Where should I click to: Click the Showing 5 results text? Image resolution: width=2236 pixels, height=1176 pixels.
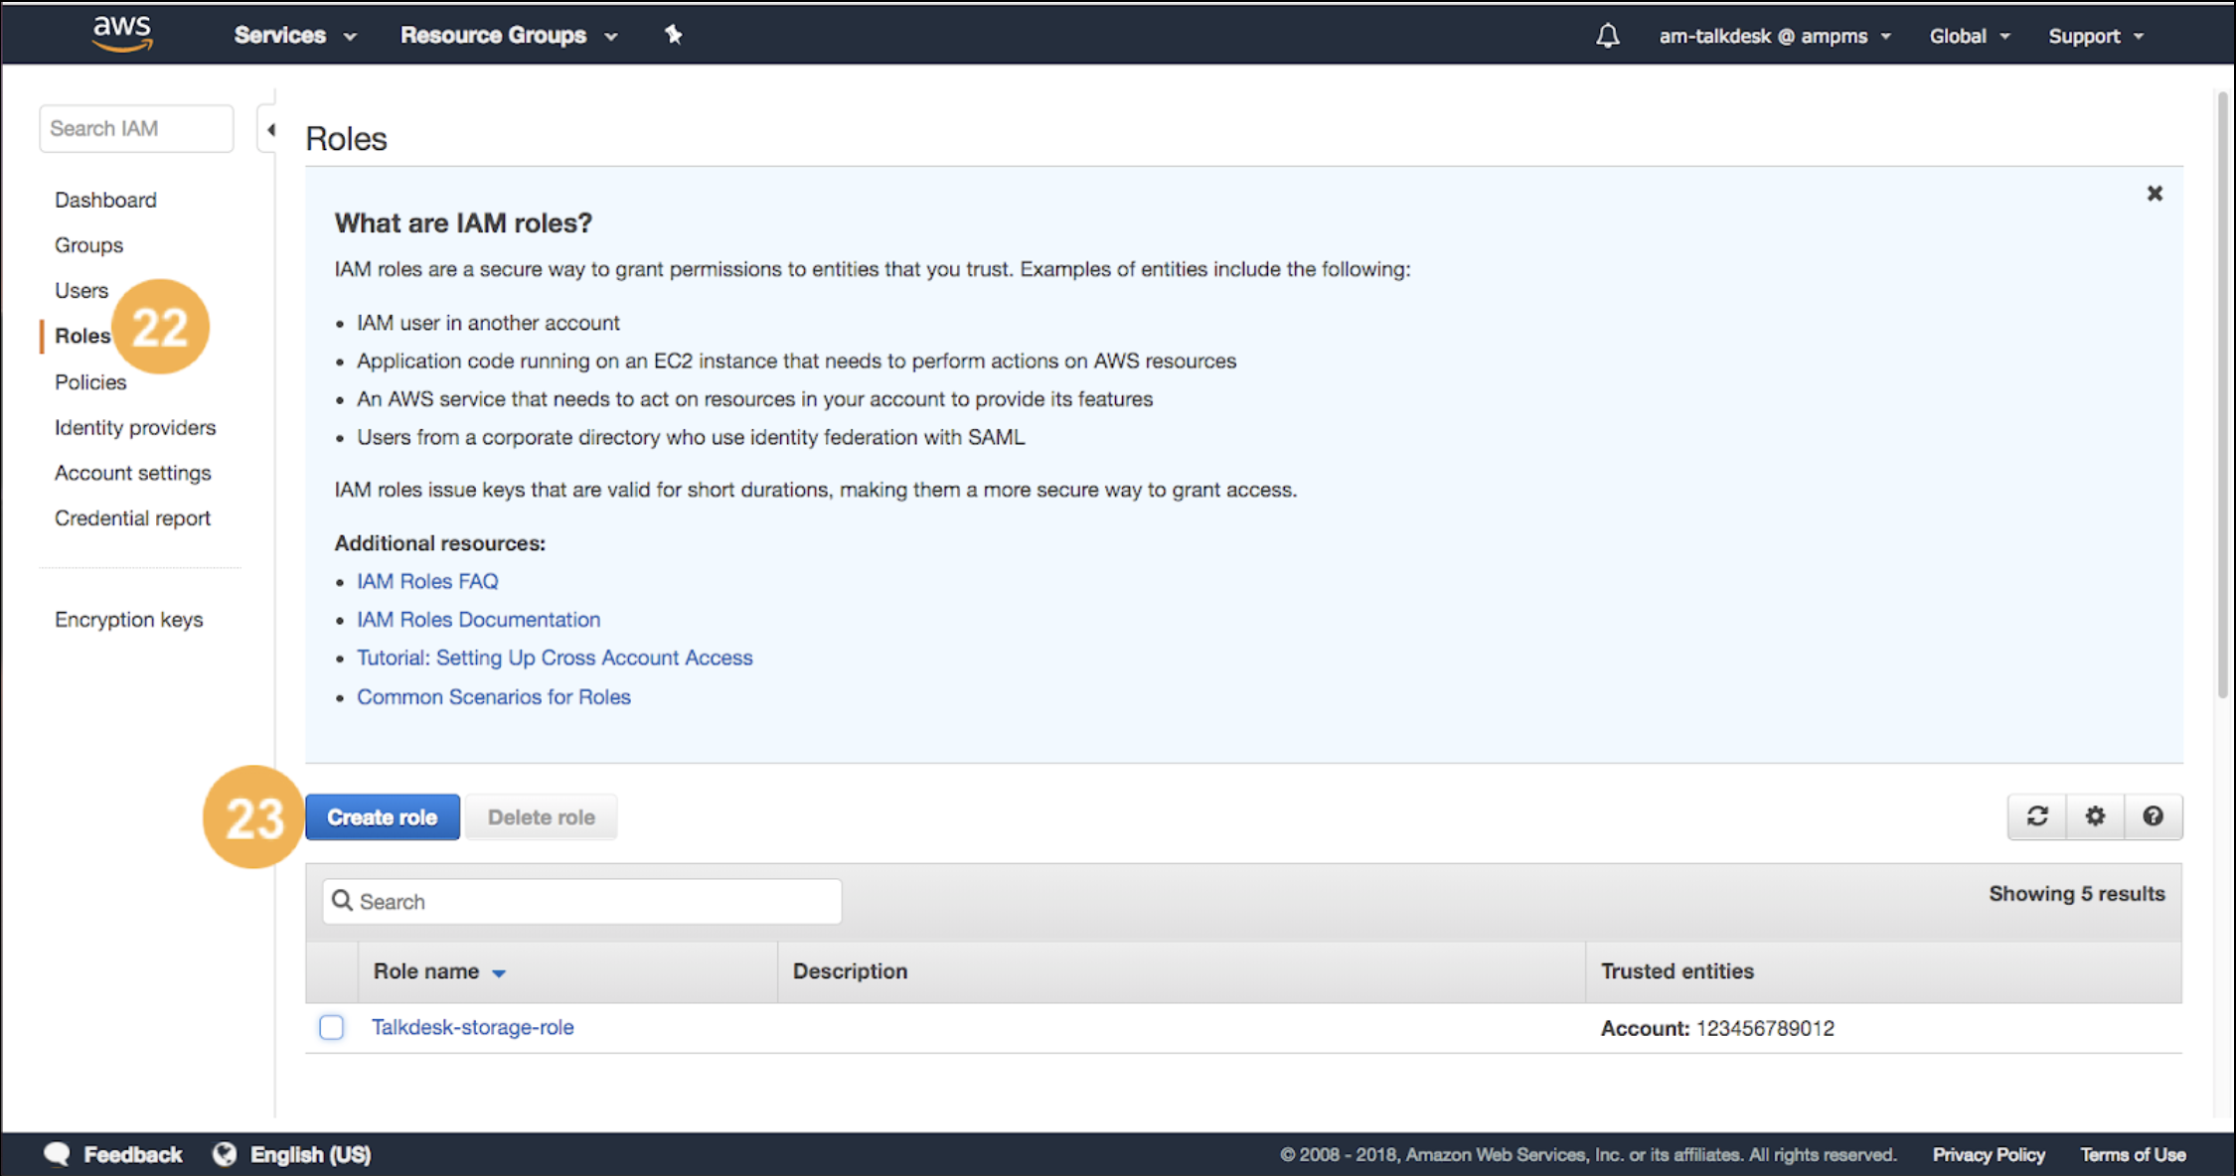pos(2076,893)
